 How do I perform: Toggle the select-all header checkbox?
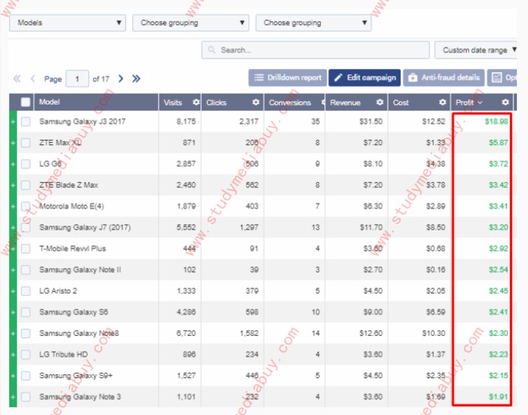(26, 102)
